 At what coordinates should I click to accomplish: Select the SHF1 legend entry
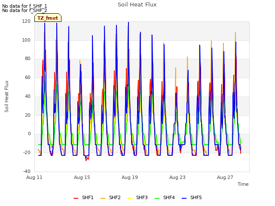tap(83, 197)
